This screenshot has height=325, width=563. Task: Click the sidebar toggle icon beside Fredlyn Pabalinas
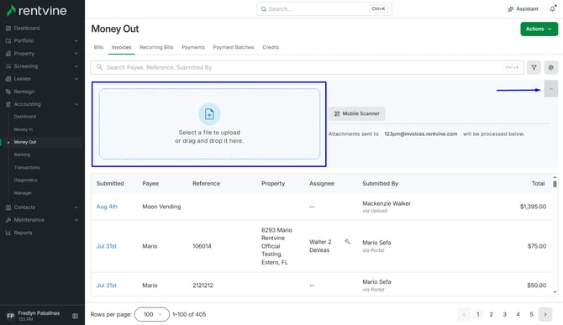pyautogui.click(x=75, y=316)
